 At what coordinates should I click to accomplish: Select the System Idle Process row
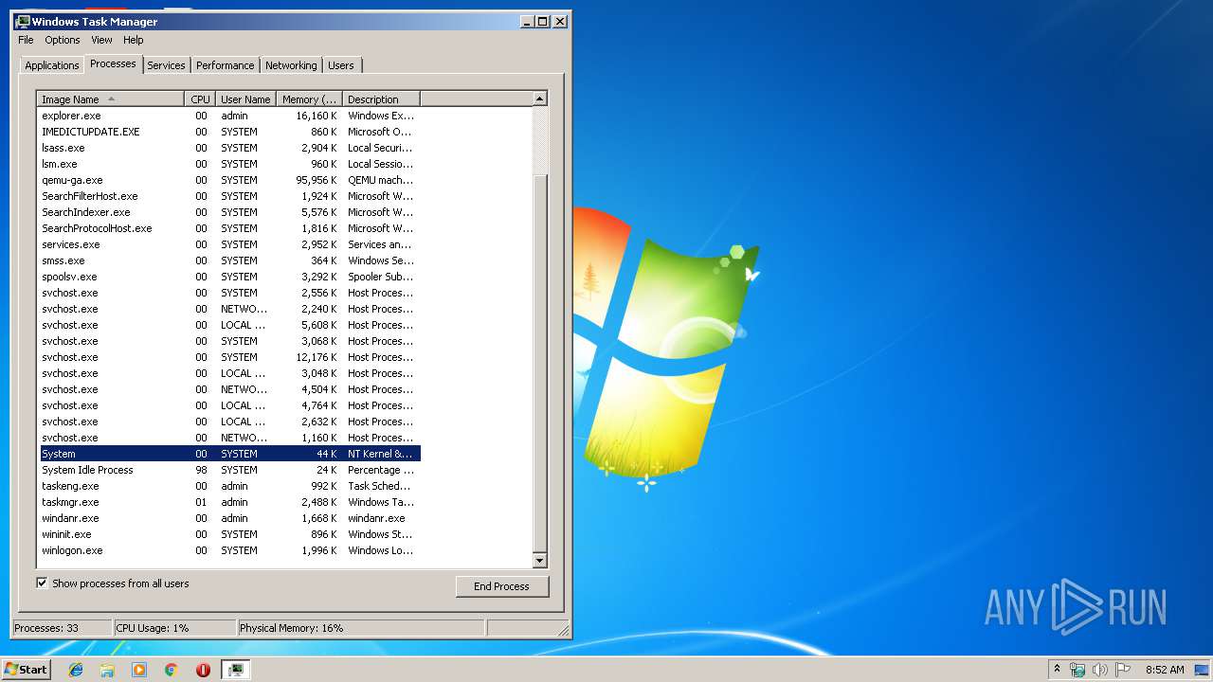(x=228, y=470)
